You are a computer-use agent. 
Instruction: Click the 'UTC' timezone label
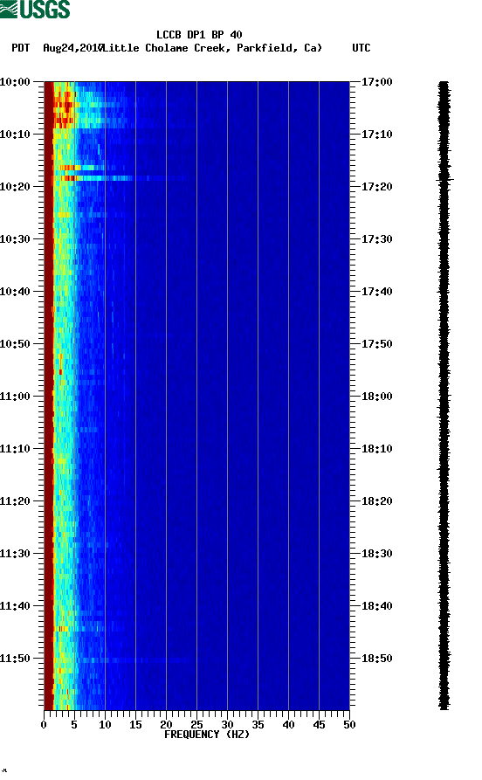click(x=361, y=48)
